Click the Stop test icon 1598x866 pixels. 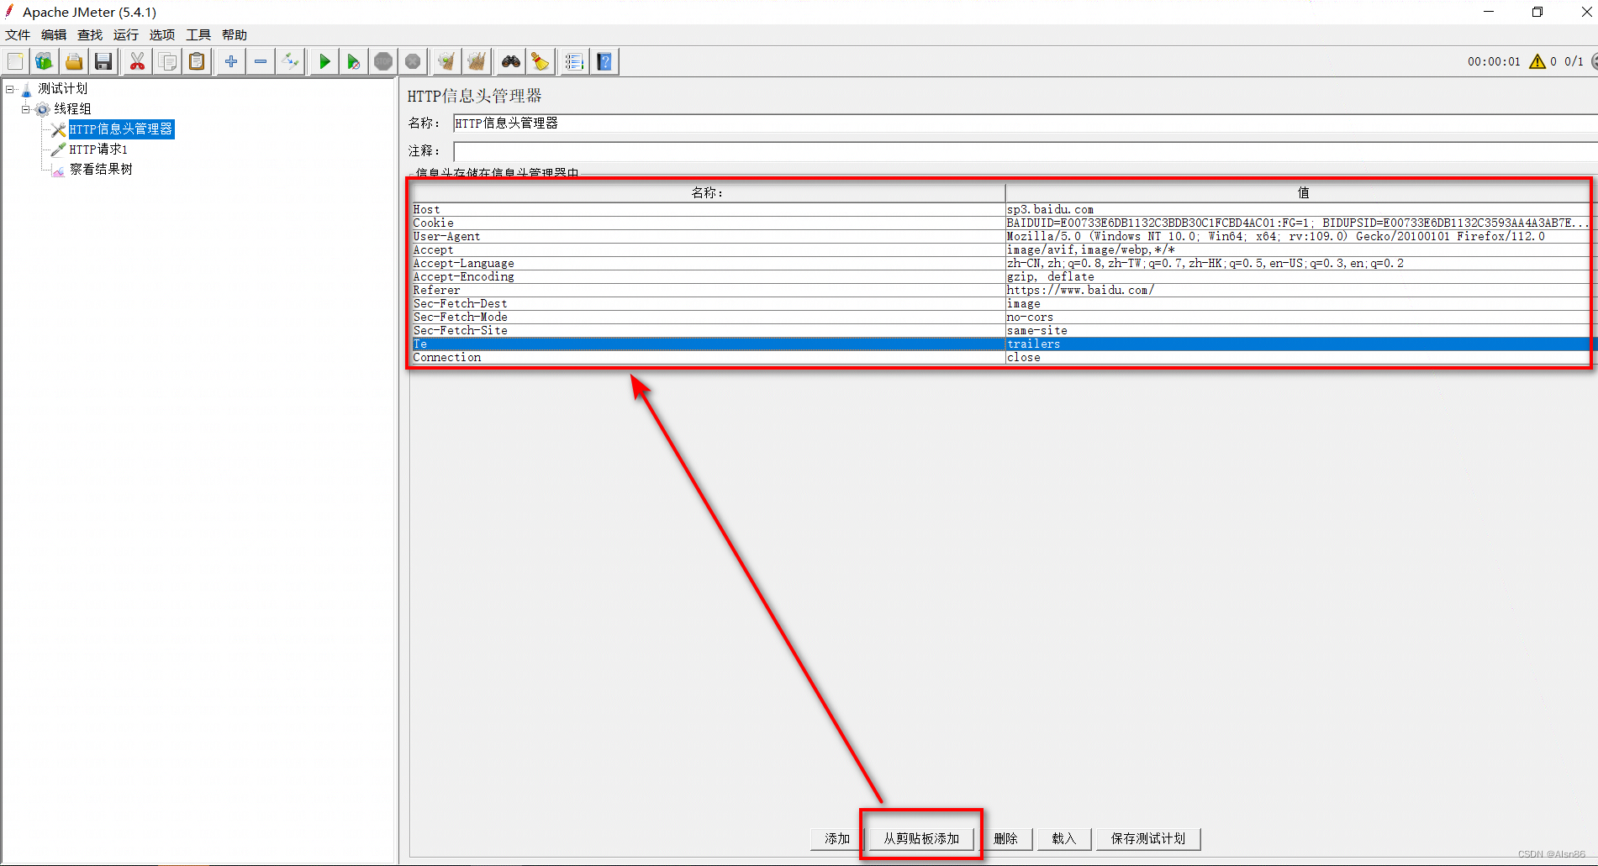[383, 61]
